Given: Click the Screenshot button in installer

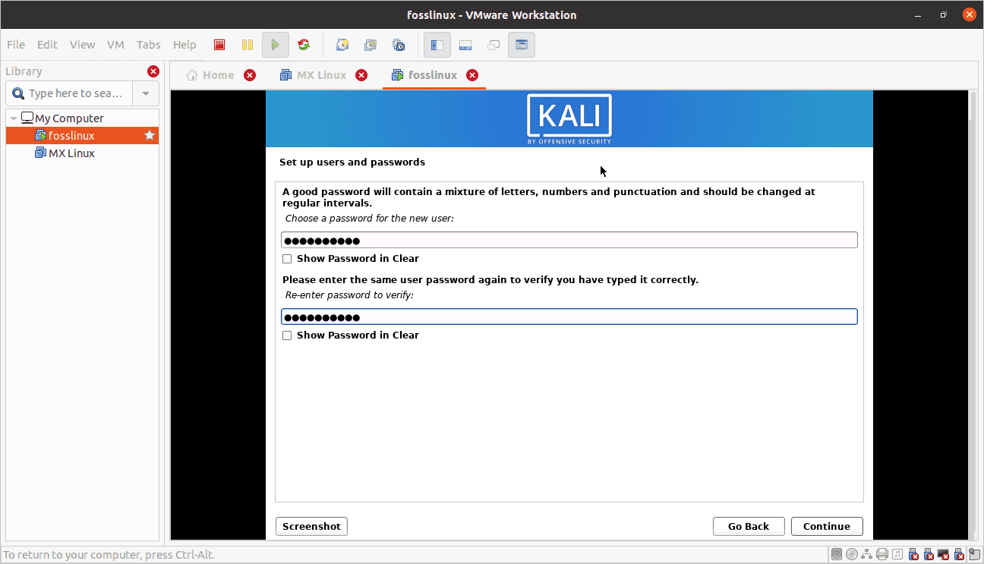Looking at the screenshot, I should pos(311,526).
